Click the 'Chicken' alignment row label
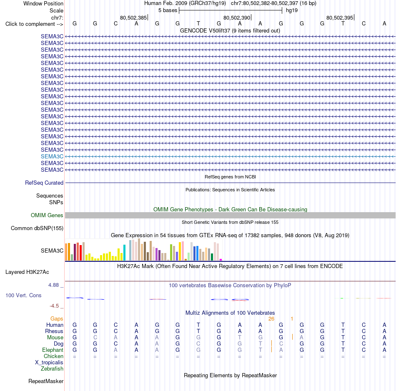This screenshot has height=391, width=396. point(53,356)
